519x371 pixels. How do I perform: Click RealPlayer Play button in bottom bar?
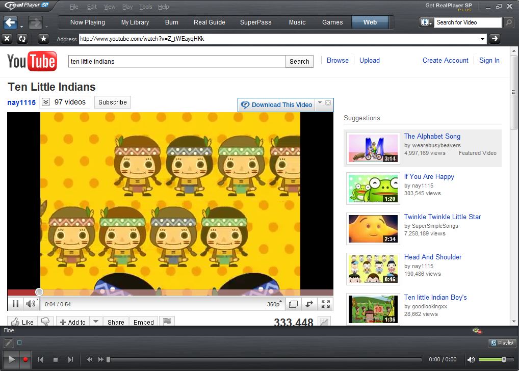(11, 359)
